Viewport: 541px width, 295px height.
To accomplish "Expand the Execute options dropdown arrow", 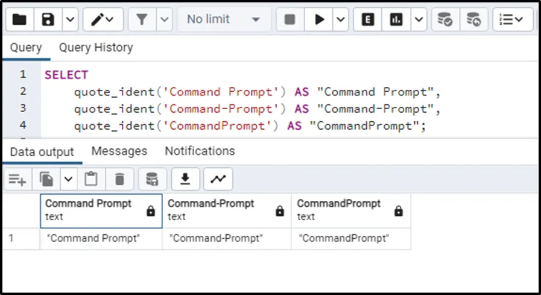I will click(x=341, y=19).
